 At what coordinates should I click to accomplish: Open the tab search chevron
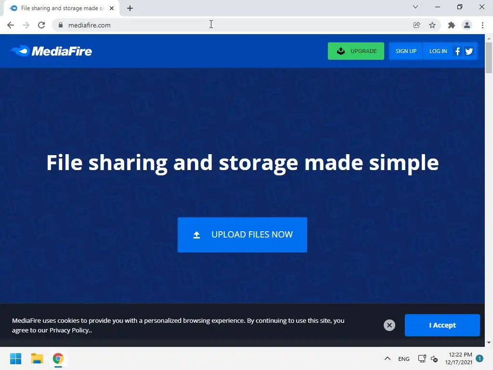coord(415,7)
